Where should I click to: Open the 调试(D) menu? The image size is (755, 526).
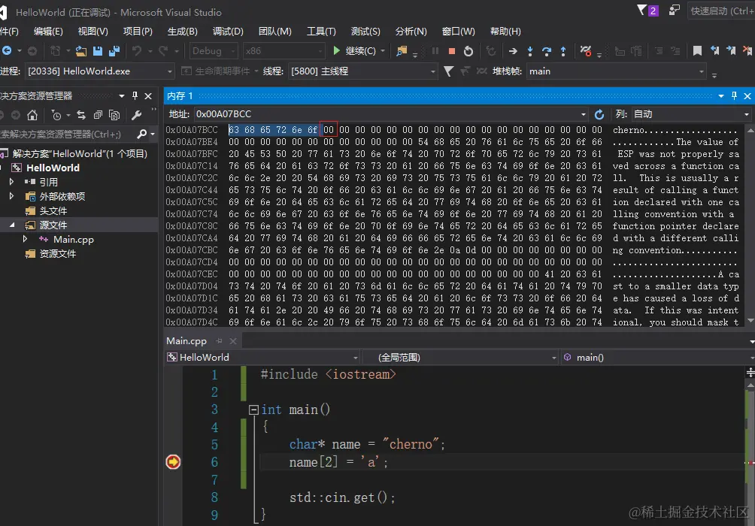[228, 31]
